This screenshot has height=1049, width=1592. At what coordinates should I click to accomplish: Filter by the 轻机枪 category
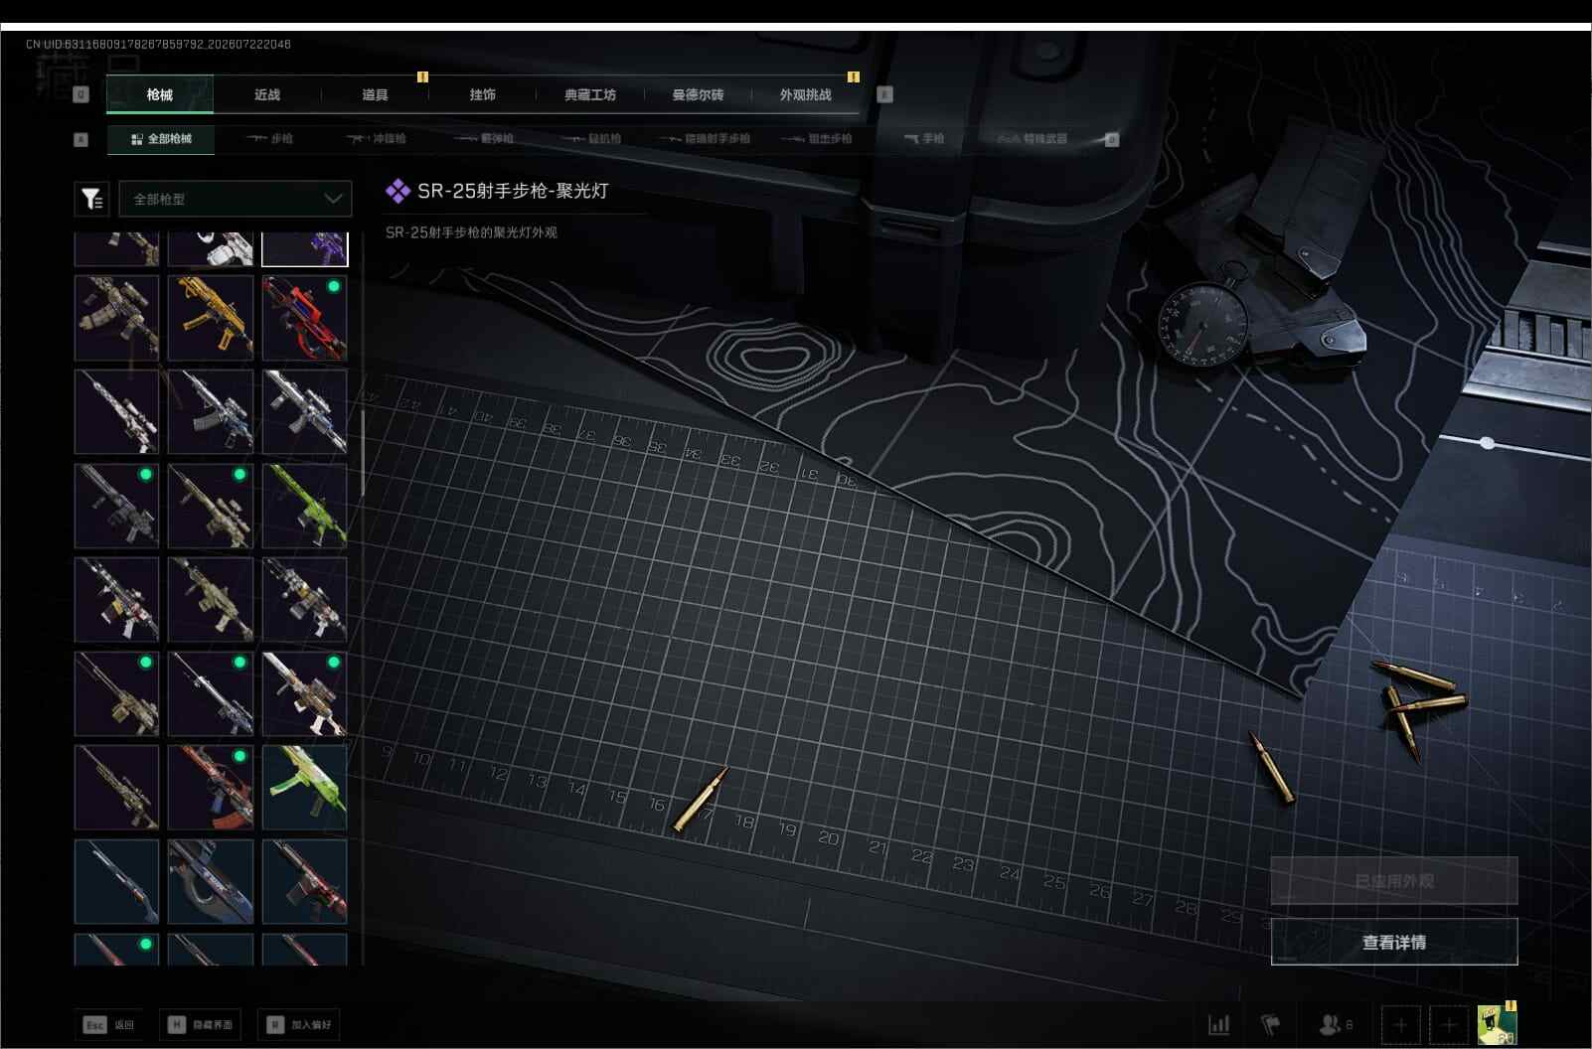pos(591,139)
